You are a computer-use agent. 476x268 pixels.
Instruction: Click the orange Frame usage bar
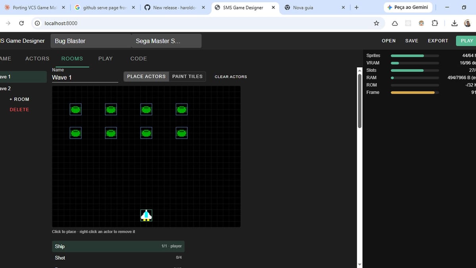click(415, 93)
